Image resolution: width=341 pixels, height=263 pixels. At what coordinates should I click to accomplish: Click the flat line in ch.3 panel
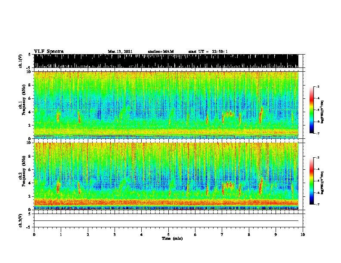pos(166,221)
